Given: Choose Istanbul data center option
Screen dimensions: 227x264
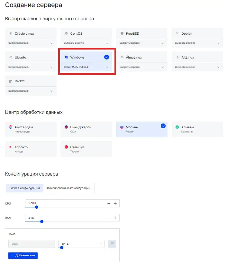Looking at the screenshot, I should pos(86,149).
